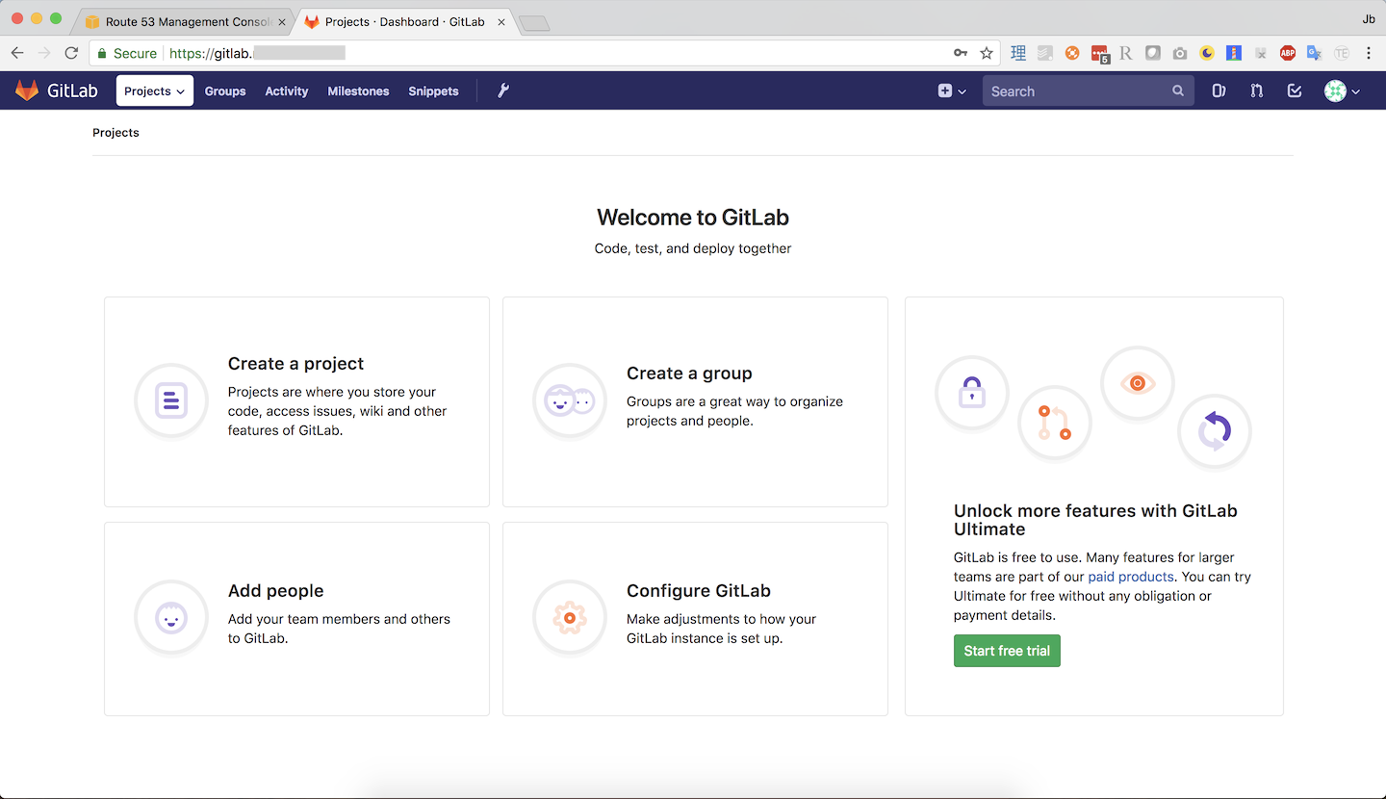Screen dimensions: 1386x799
Task: Open the Add people card
Action: pos(296,619)
